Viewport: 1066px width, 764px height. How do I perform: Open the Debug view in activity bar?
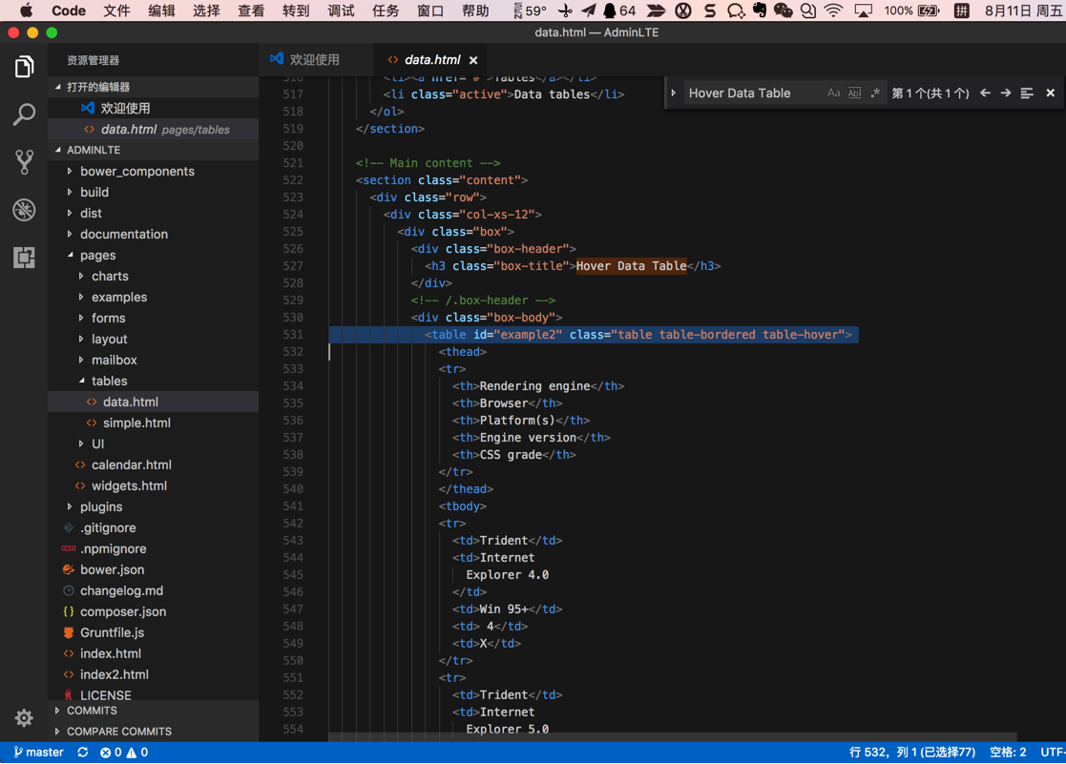coord(24,210)
